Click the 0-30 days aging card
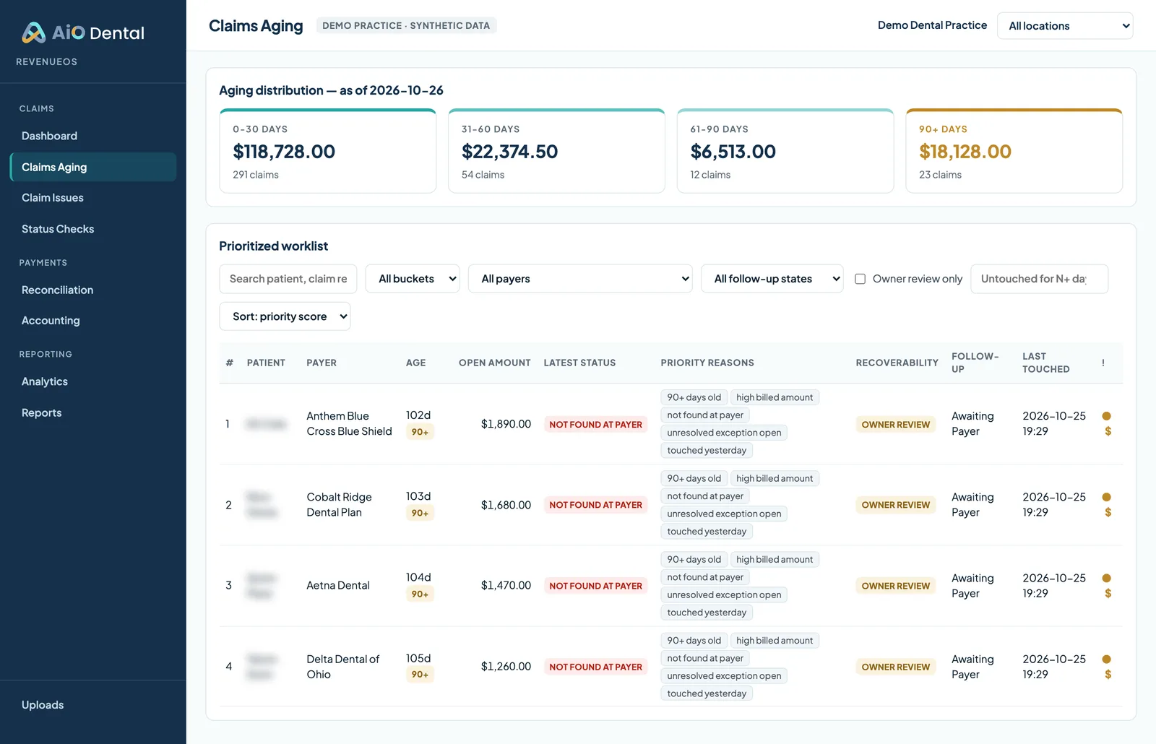The height and width of the screenshot is (744, 1156). click(328, 151)
